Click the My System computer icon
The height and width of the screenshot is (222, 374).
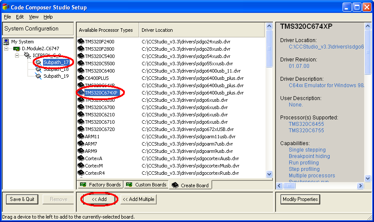point(6,42)
